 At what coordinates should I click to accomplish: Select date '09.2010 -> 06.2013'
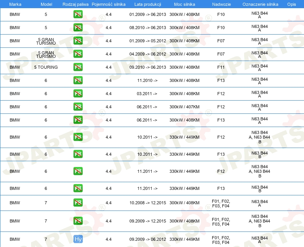point(148,67)
